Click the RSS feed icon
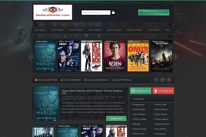 point(169,80)
